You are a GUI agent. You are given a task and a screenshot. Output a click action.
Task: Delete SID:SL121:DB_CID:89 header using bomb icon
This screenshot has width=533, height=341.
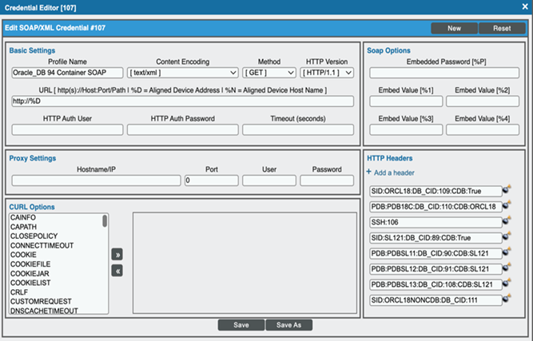click(x=507, y=236)
